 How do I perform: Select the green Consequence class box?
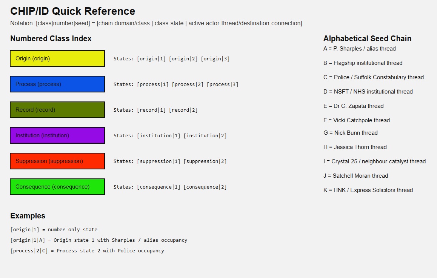pyautogui.click(x=57, y=187)
